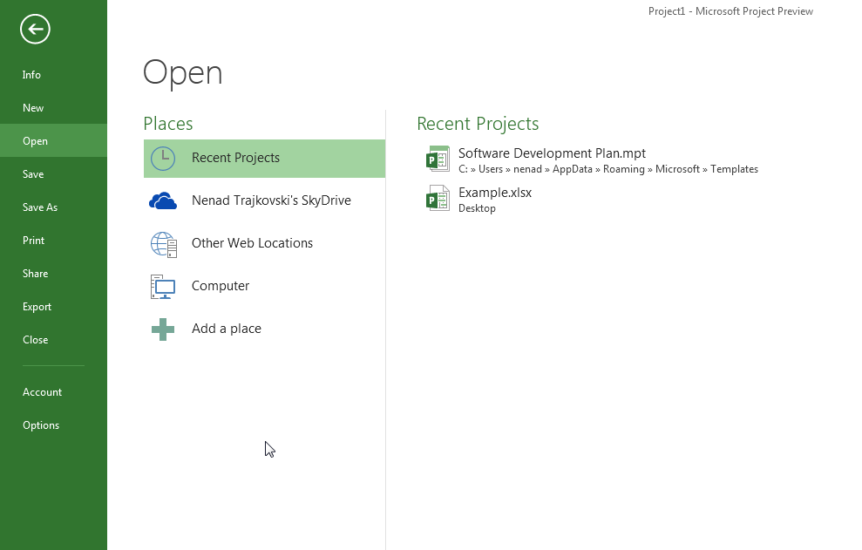862x550 pixels.
Task: Click the Recent Projects clock icon
Action: tap(163, 159)
